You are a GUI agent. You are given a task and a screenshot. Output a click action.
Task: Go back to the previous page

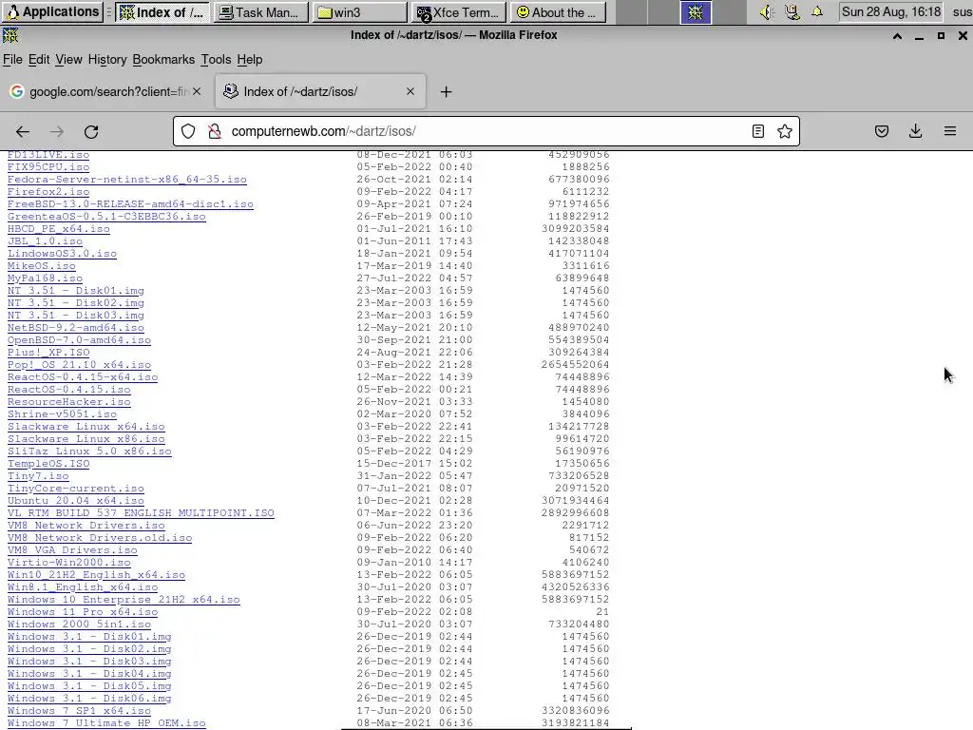coord(23,131)
